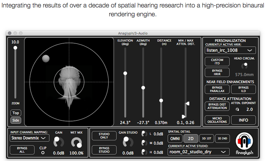Click the M band gain knob
266x161 pixels.
point(144,143)
